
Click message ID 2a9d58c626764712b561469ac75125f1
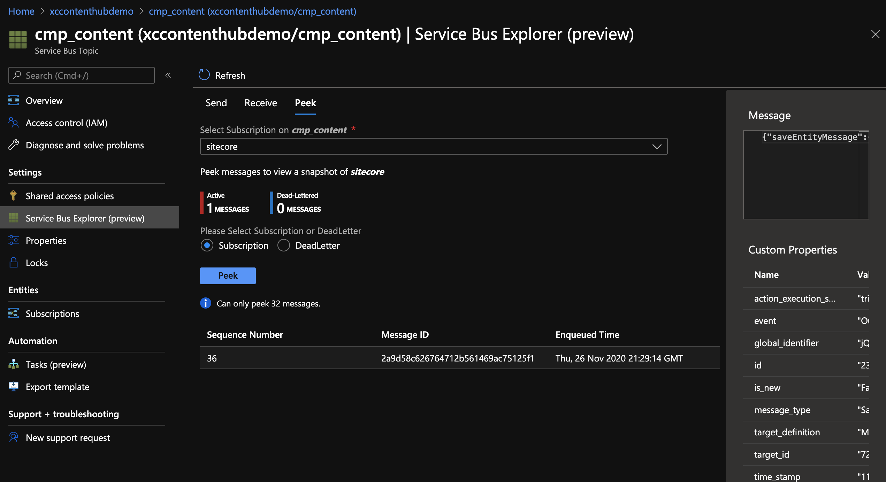[458, 358]
